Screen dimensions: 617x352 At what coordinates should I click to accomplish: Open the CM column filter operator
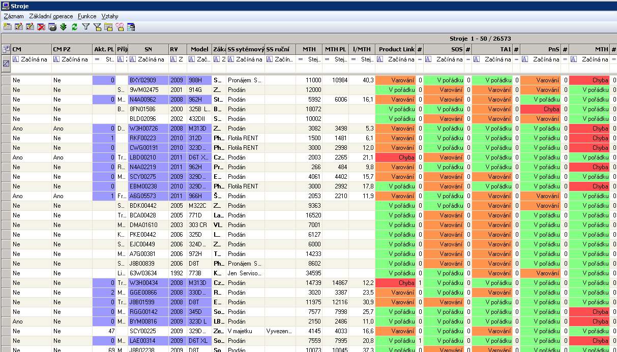pos(15,59)
